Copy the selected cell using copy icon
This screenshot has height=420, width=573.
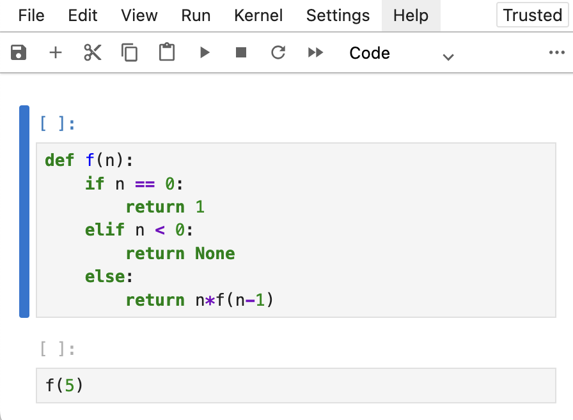pyautogui.click(x=130, y=53)
